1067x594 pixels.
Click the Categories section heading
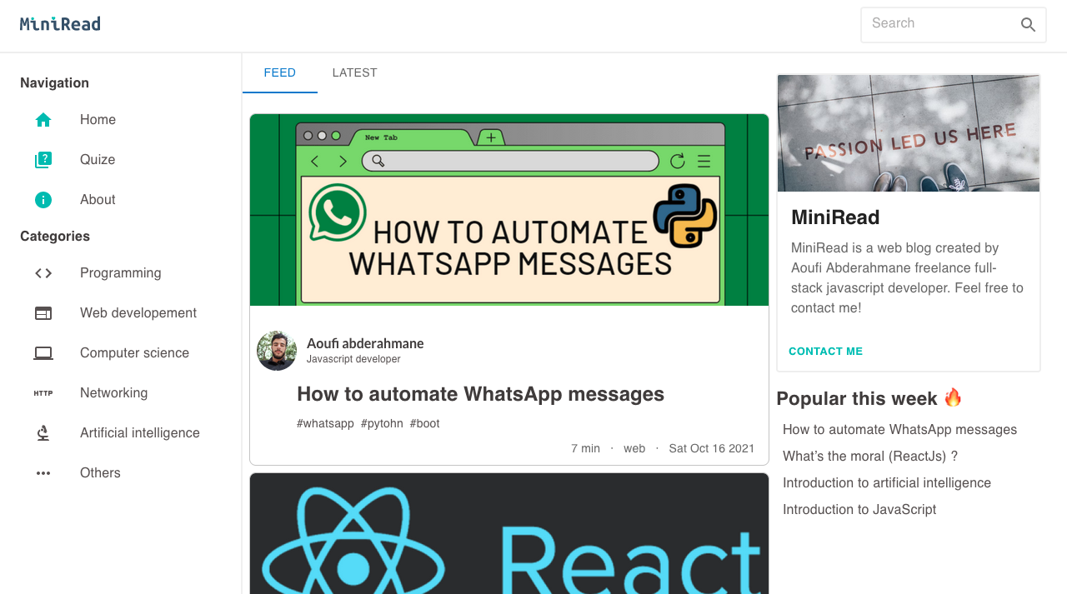(55, 237)
